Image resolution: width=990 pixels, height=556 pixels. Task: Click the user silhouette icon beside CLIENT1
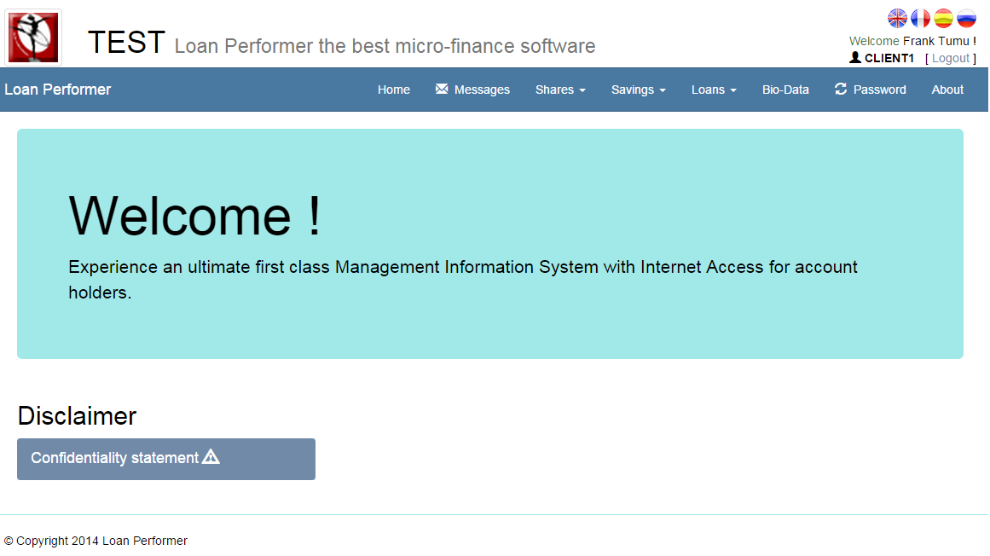point(855,57)
